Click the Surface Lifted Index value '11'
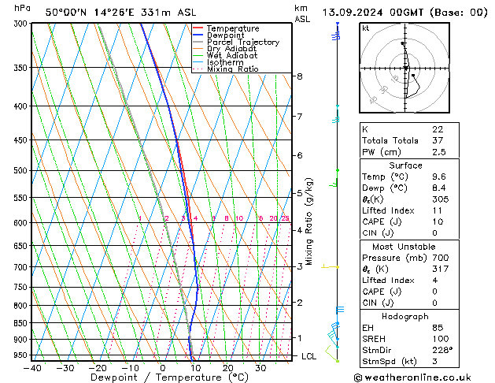495x383 pixels. coord(438,210)
